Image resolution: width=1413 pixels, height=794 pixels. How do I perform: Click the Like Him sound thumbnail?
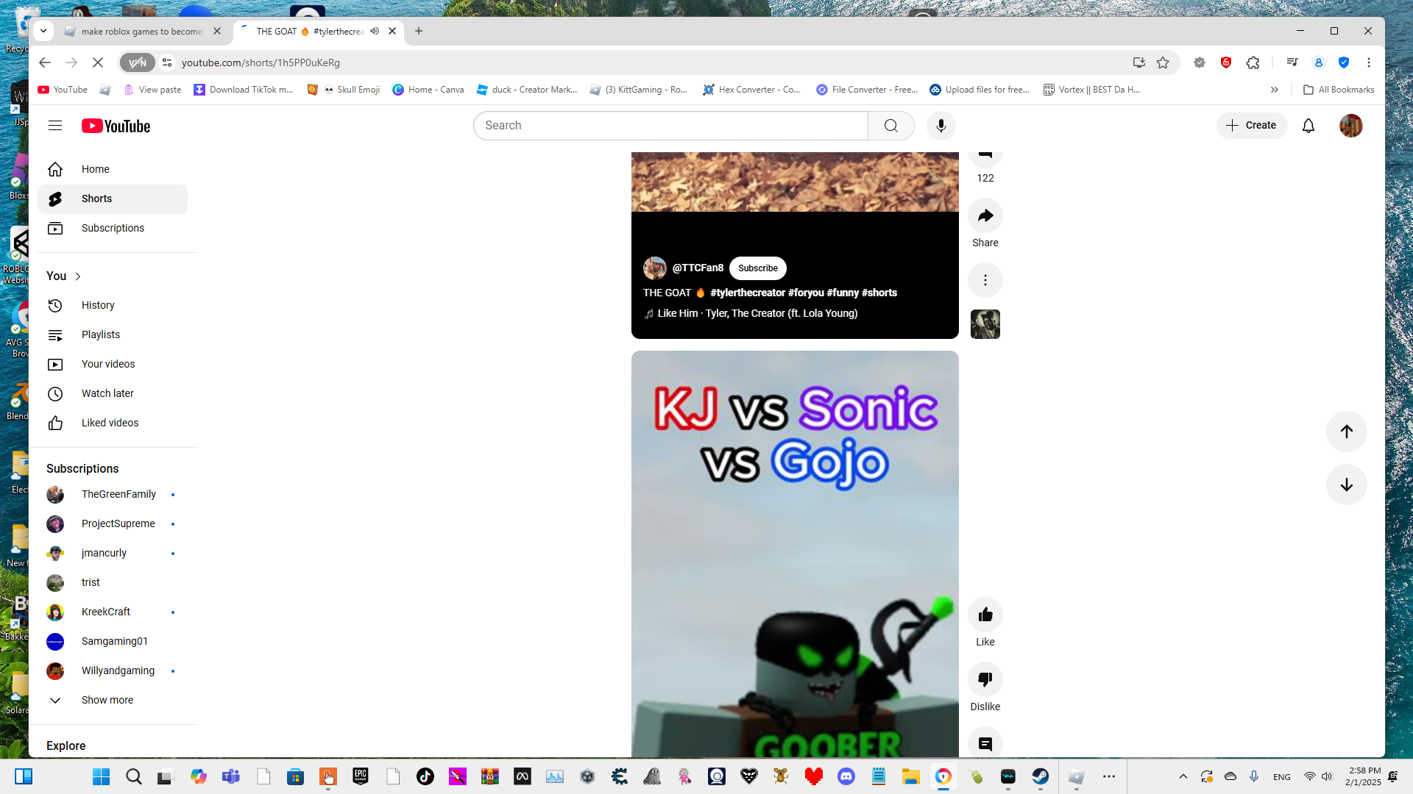point(985,324)
